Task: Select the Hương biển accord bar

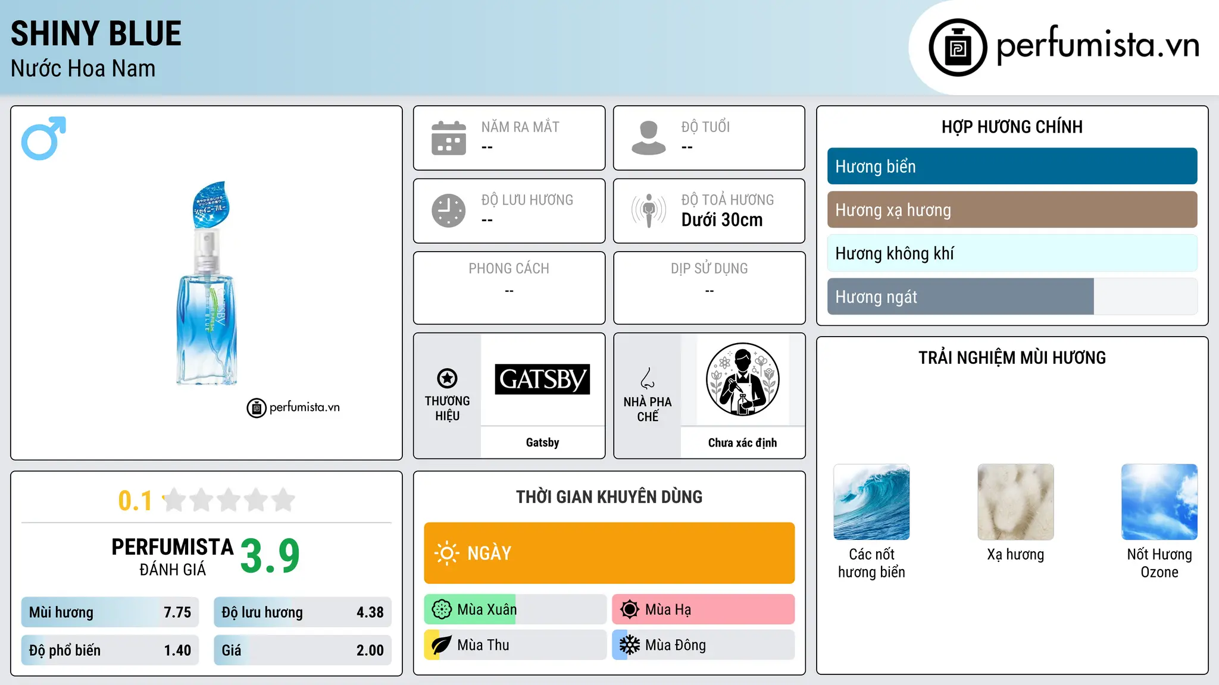Action: point(1012,166)
